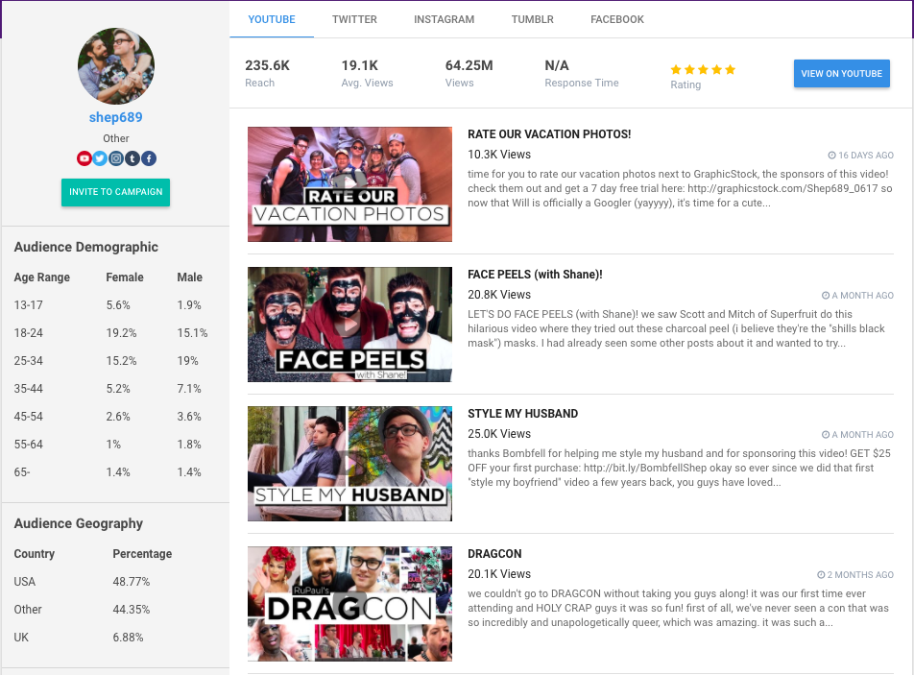The height and width of the screenshot is (675, 914).
Task: Open the FACE PEELS video thumbnail
Action: (349, 325)
